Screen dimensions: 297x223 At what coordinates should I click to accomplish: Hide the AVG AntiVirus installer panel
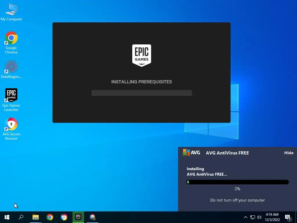289,153
